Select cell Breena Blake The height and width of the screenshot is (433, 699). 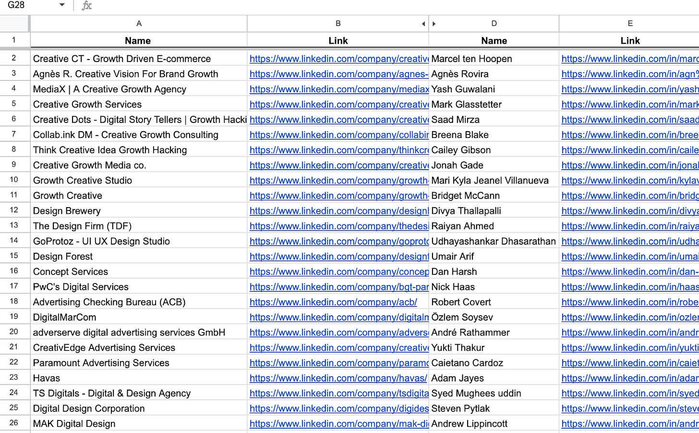point(494,135)
